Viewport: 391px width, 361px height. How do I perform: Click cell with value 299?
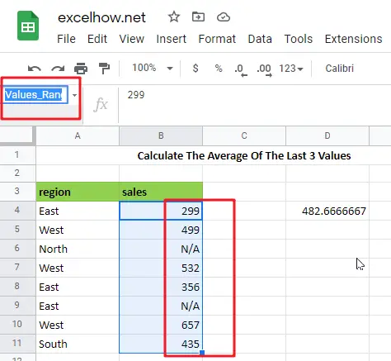(x=161, y=211)
